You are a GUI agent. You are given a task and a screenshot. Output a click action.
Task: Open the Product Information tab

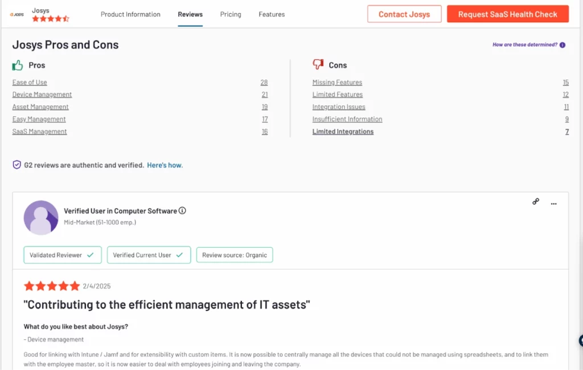[x=130, y=14]
